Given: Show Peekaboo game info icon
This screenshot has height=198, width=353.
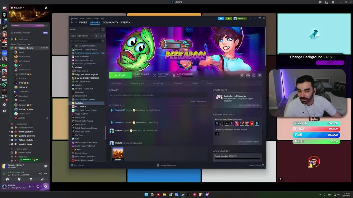Looking at the screenshot, I should click(254, 75).
